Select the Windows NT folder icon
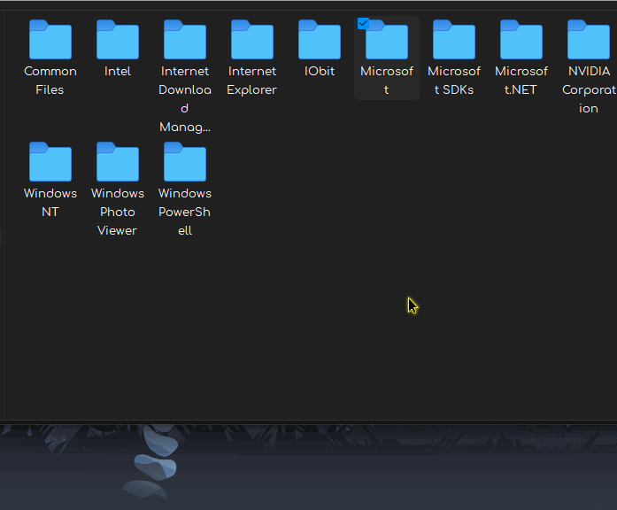The height and width of the screenshot is (510, 617). tap(50, 162)
